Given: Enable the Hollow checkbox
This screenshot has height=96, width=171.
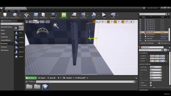Looking at the screenshot, I should (x=151, y=83).
